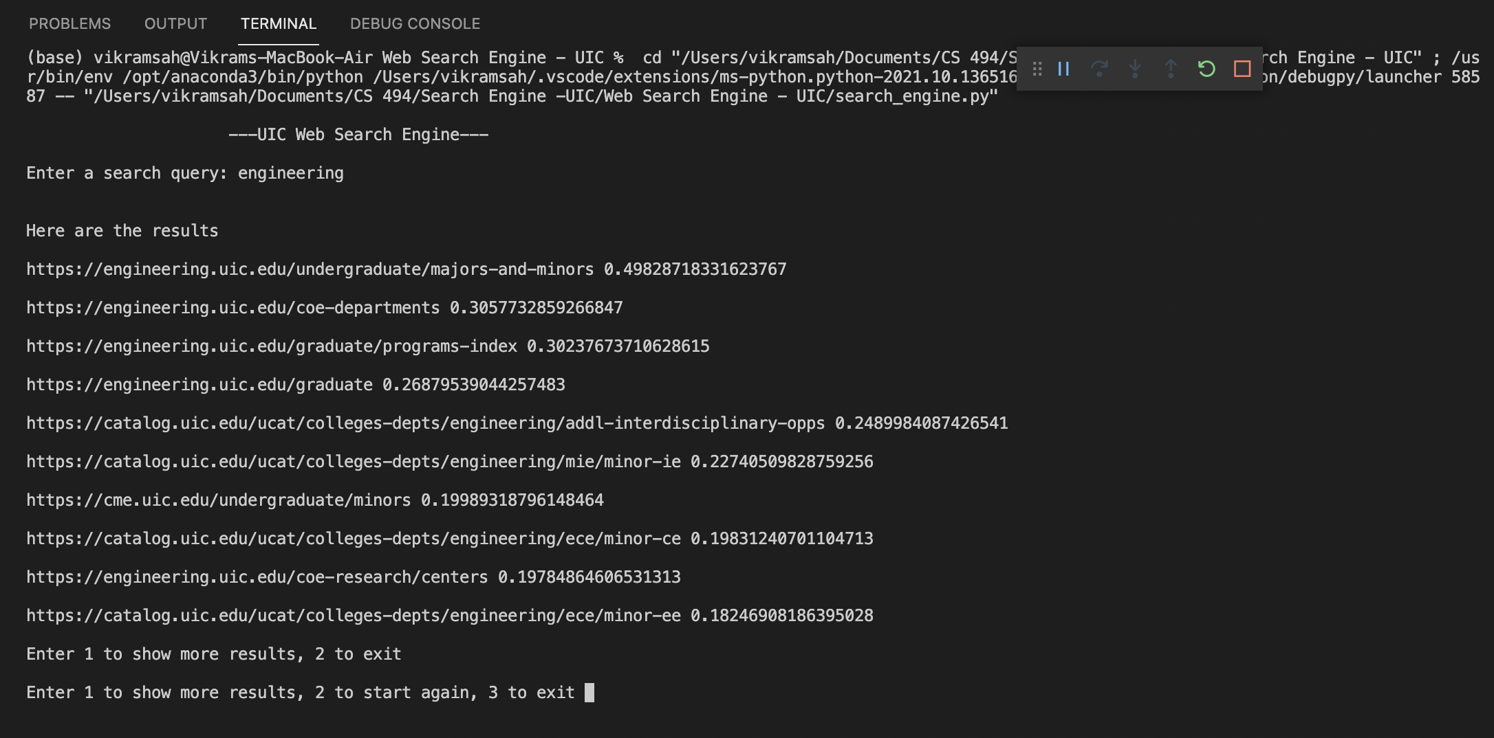Screen dimensions: 1494x738
Task: Open the OUTPUT tab
Action: [x=175, y=23]
